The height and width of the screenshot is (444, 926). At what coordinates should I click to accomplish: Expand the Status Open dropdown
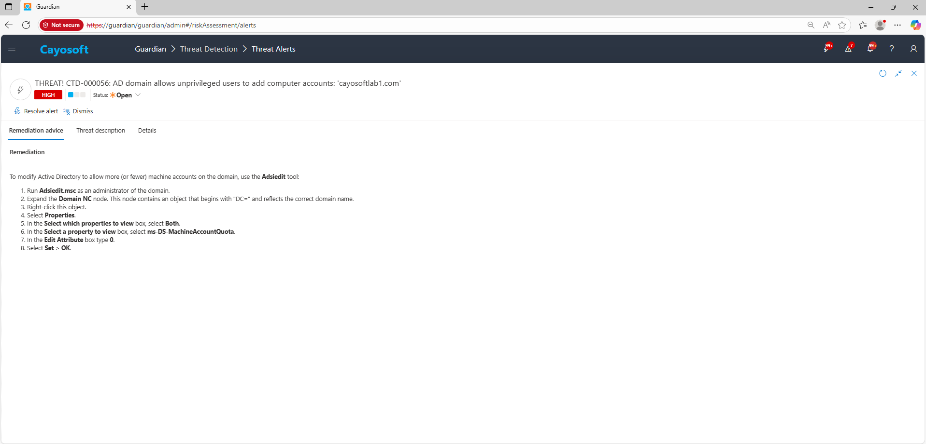(138, 95)
